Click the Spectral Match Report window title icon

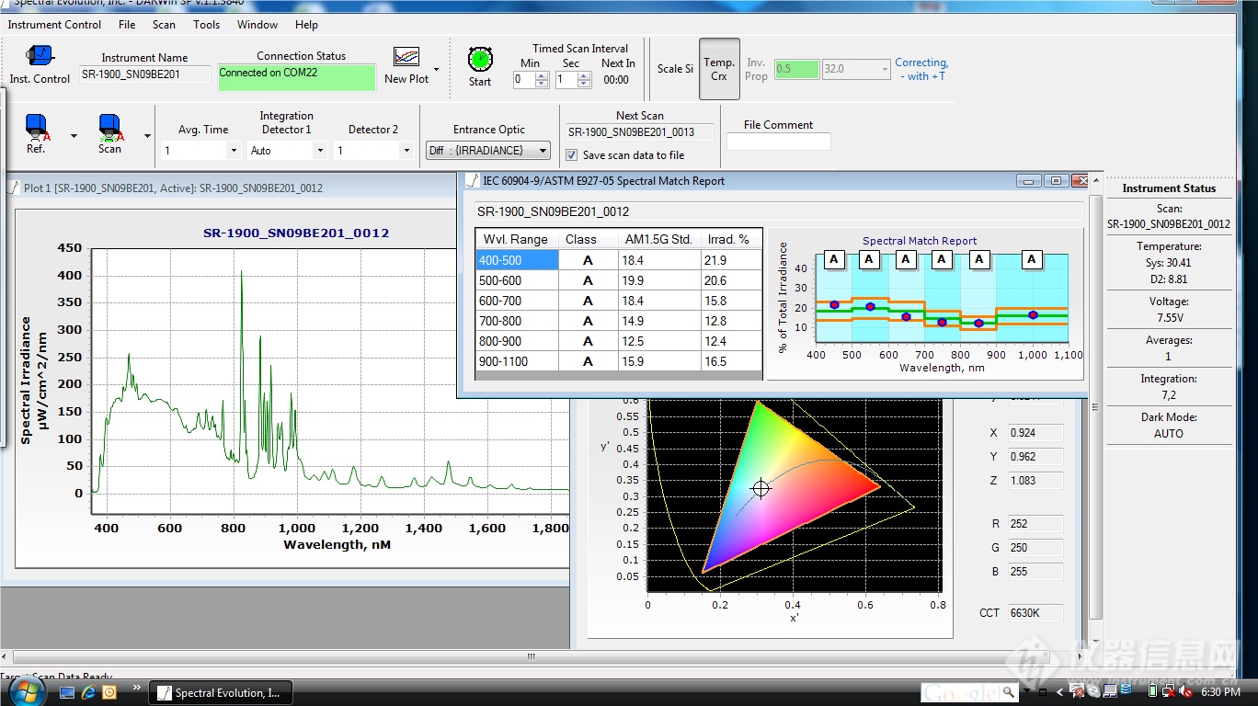tap(472, 181)
